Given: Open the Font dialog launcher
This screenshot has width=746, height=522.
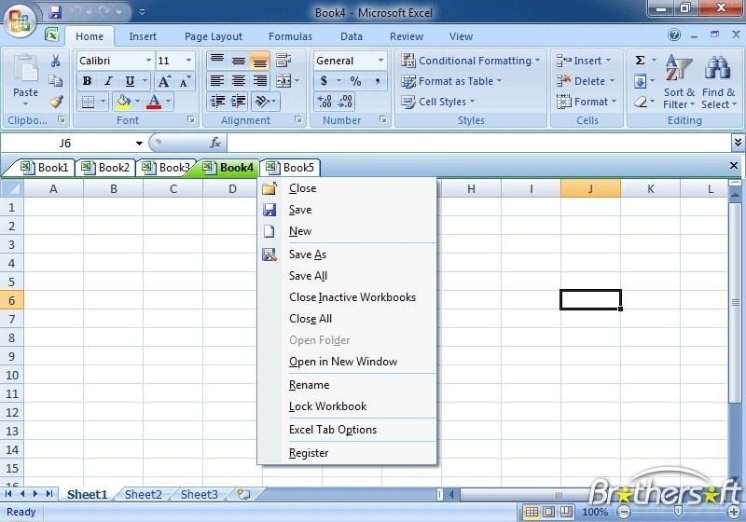Looking at the screenshot, I should [x=191, y=120].
